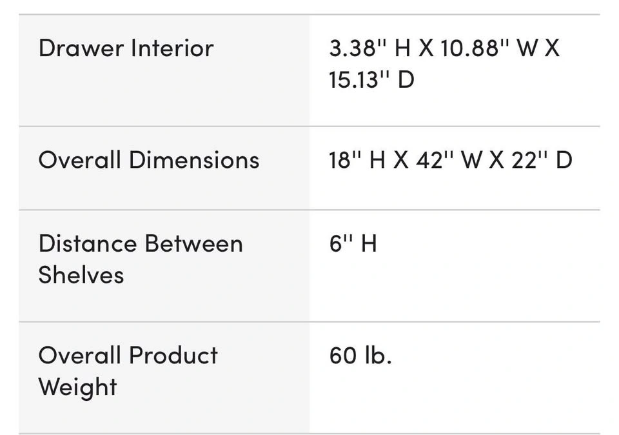Image resolution: width=619 pixels, height=435 pixels.
Task: Click the Drawer Interior row's value cell
Action: 455,71
